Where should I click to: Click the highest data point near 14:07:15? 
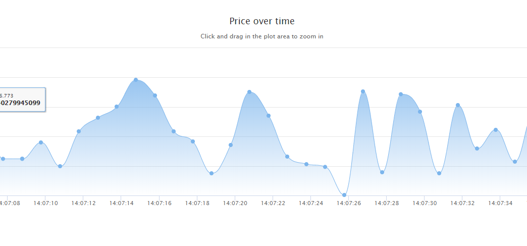[x=136, y=80]
